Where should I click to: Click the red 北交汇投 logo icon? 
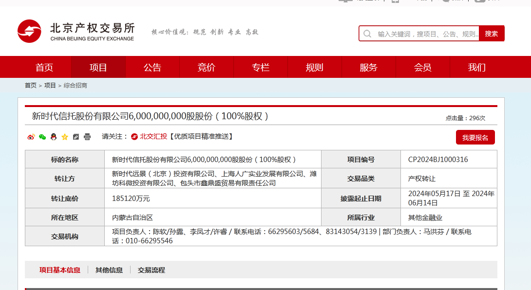134,137
